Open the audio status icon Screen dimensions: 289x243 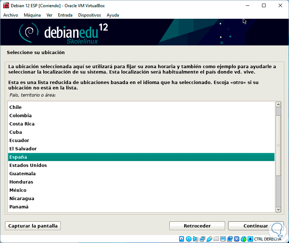click(x=195, y=239)
